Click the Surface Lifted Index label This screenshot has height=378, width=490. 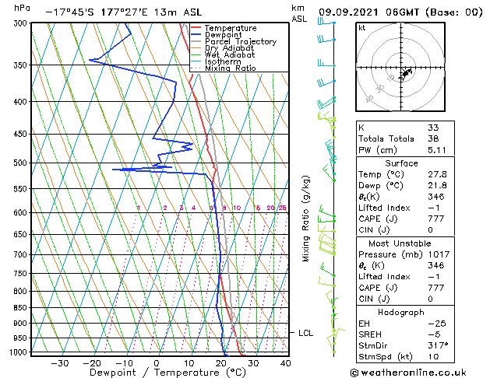384,208
